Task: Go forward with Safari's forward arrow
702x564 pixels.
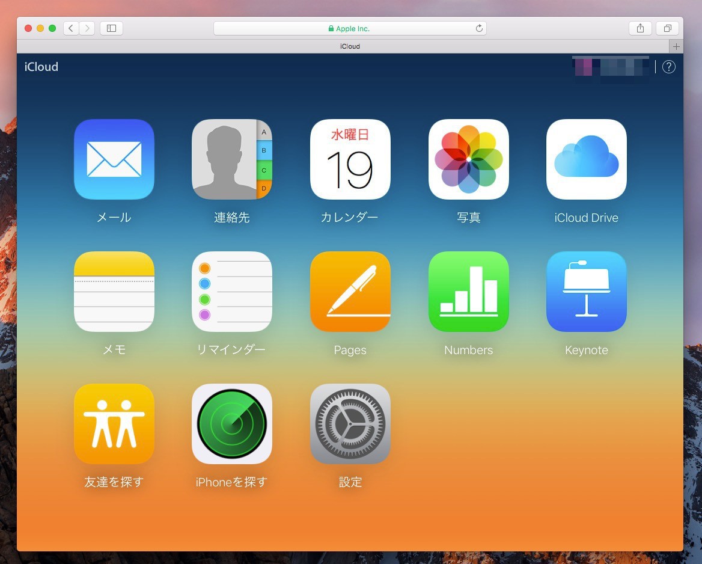Action: [x=87, y=28]
